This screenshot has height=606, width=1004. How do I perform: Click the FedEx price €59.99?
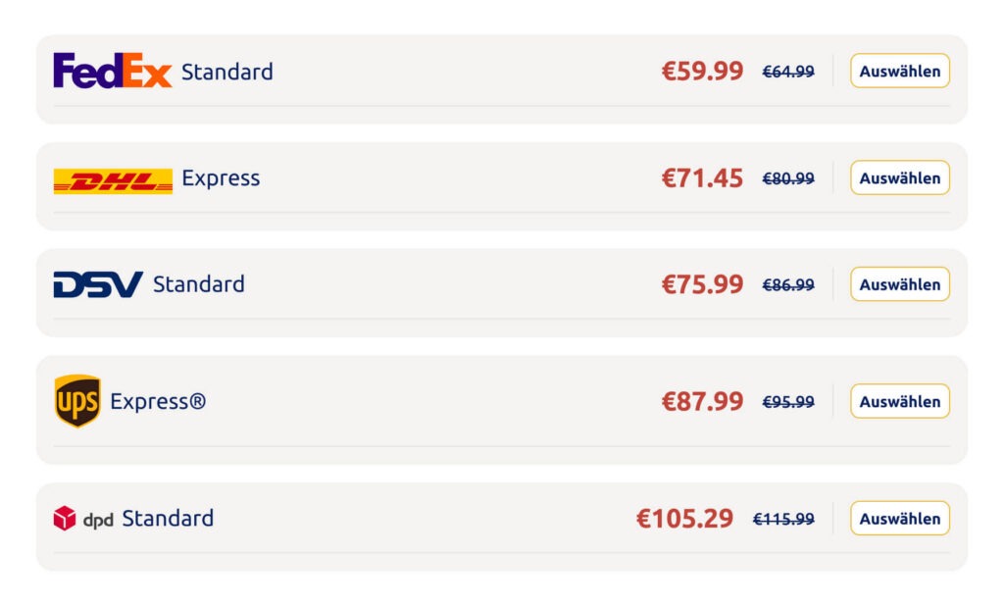click(702, 72)
